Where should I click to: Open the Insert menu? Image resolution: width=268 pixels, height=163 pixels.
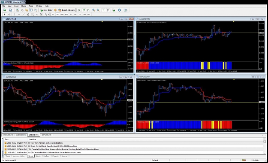pyautogui.click(x=16, y=6)
